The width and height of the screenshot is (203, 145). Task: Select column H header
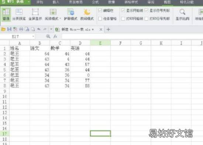click(x=161, y=43)
